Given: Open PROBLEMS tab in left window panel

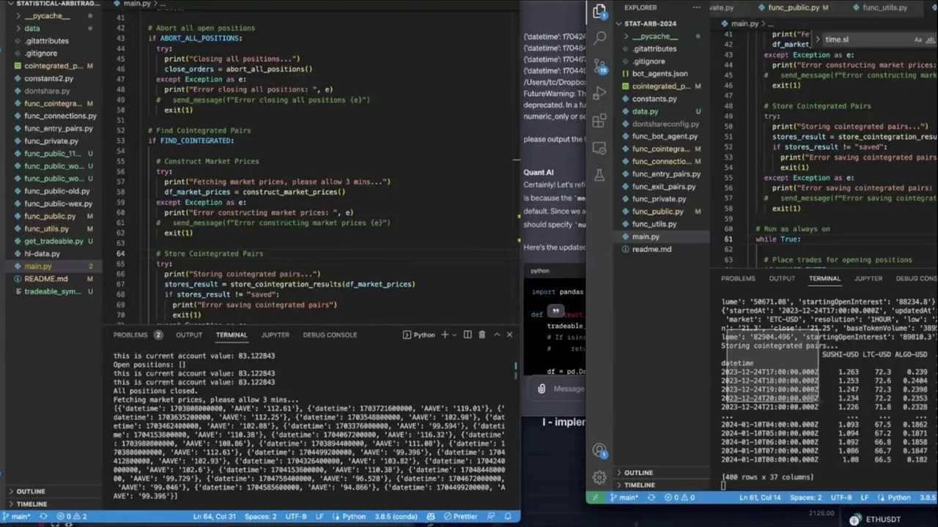Looking at the screenshot, I should point(138,334).
